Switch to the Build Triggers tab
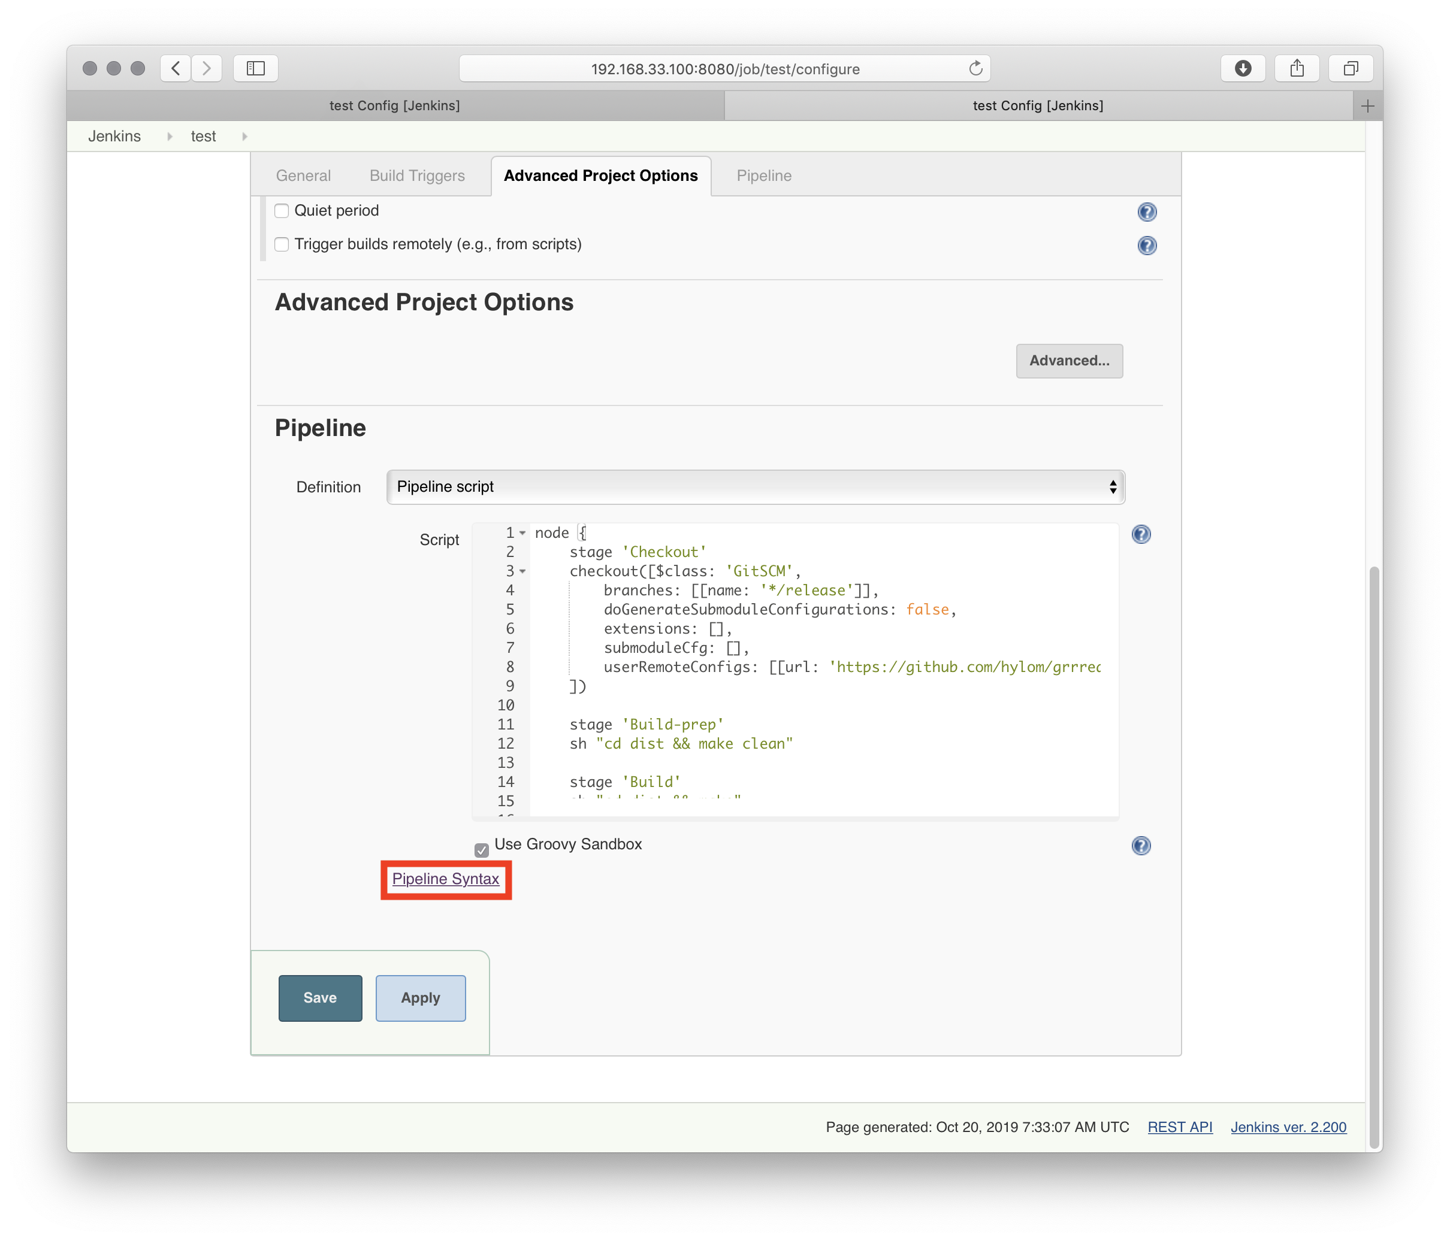The image size is (1450, 1241). (417, 175)
